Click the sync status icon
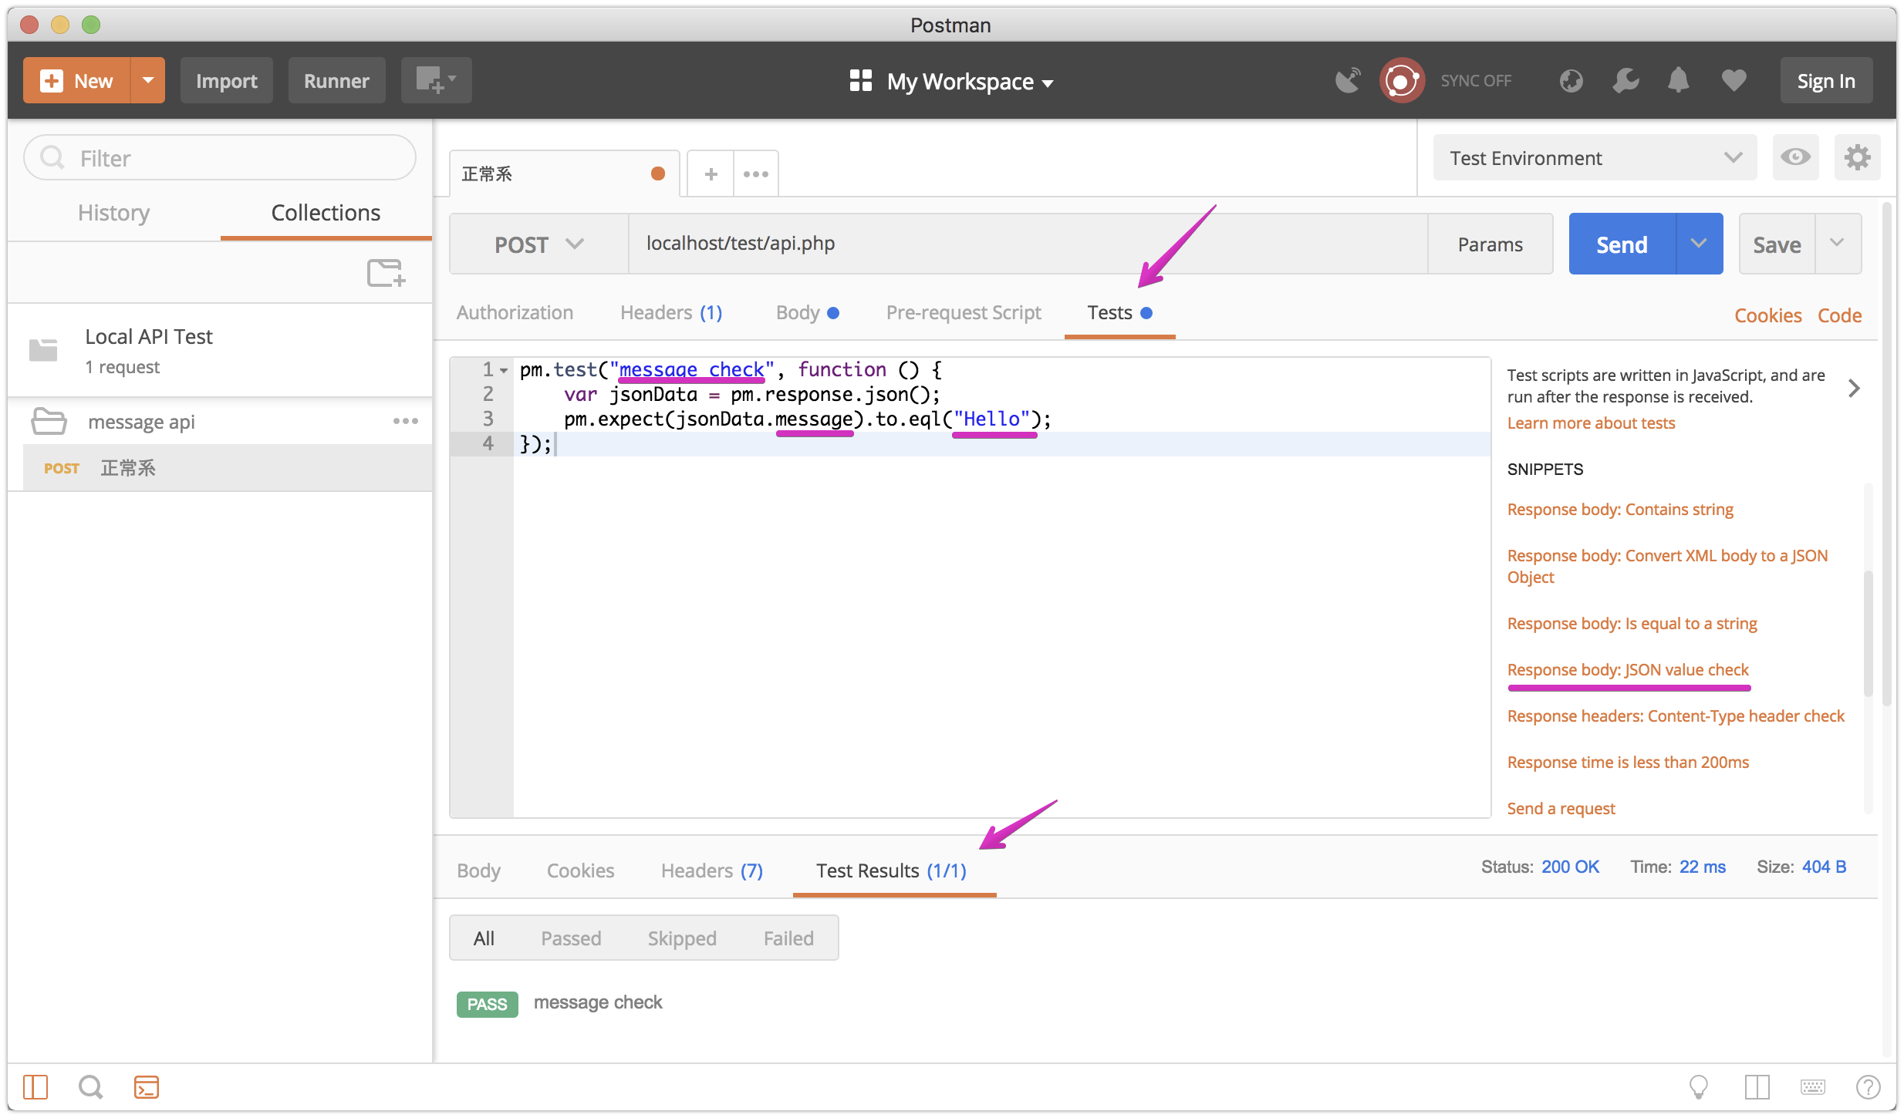The image size is (1904, 1118). tap(1402, 80)
